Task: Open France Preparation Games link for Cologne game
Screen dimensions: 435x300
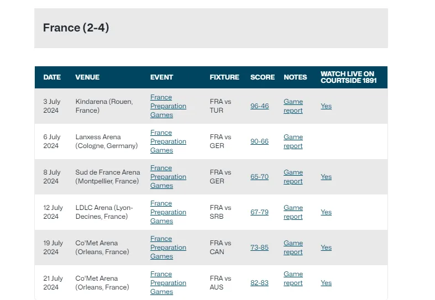Action: click(x=168, y=141)
